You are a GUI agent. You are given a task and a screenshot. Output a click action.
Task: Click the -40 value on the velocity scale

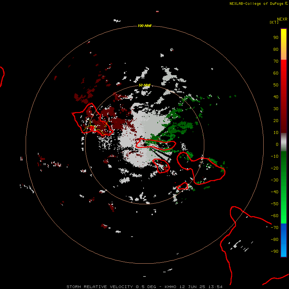coord(275,192)
